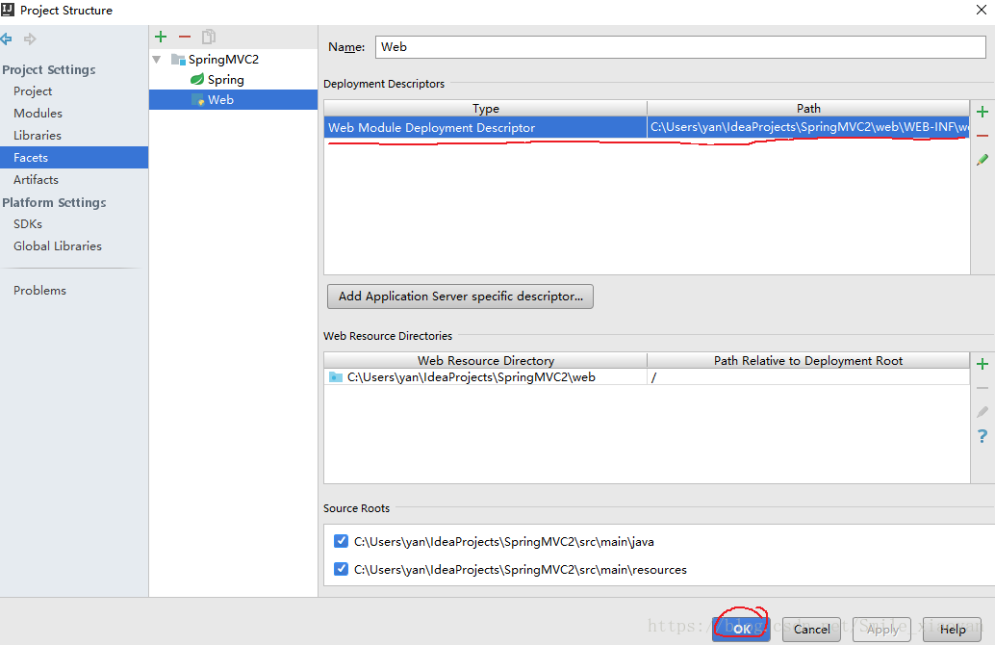
Task: Open Artifacts settings
Action: [36, 180]
